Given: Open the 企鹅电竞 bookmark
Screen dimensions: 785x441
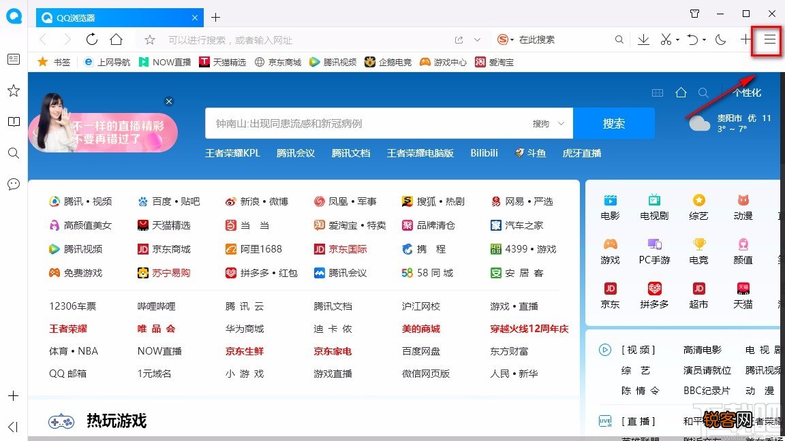Looking at the screenshot, I should click(x=388, y=62).
